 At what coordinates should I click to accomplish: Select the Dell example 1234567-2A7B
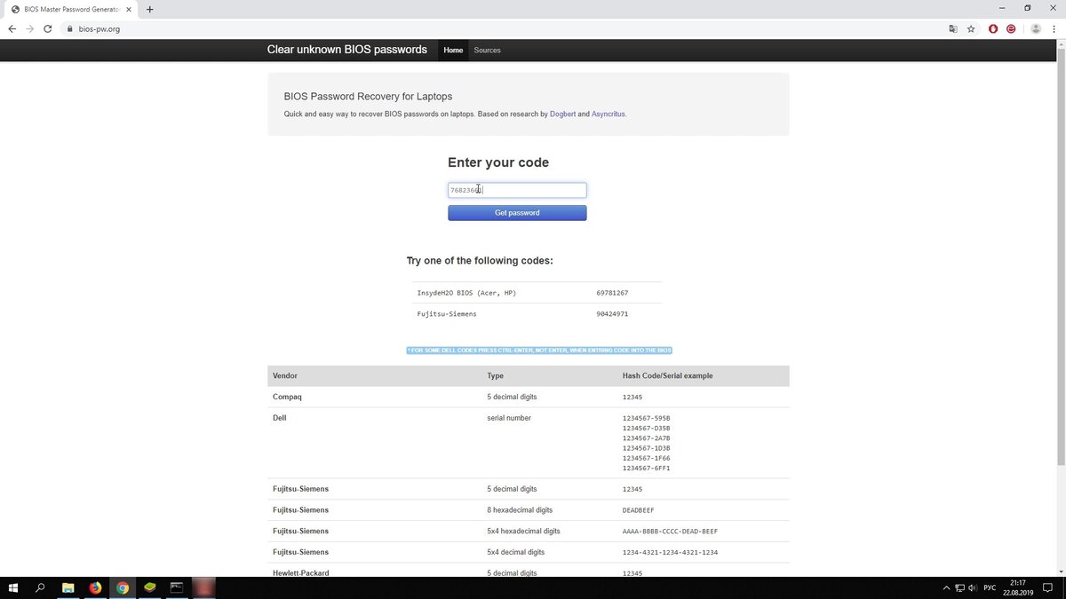647,438
